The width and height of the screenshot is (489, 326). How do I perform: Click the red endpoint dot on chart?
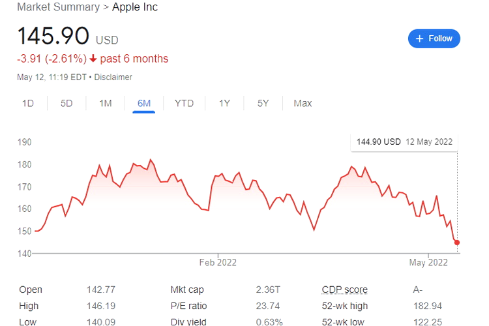(x=457, y=243)
